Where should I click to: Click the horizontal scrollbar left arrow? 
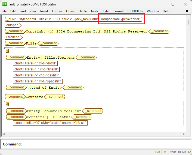(4, 134)
